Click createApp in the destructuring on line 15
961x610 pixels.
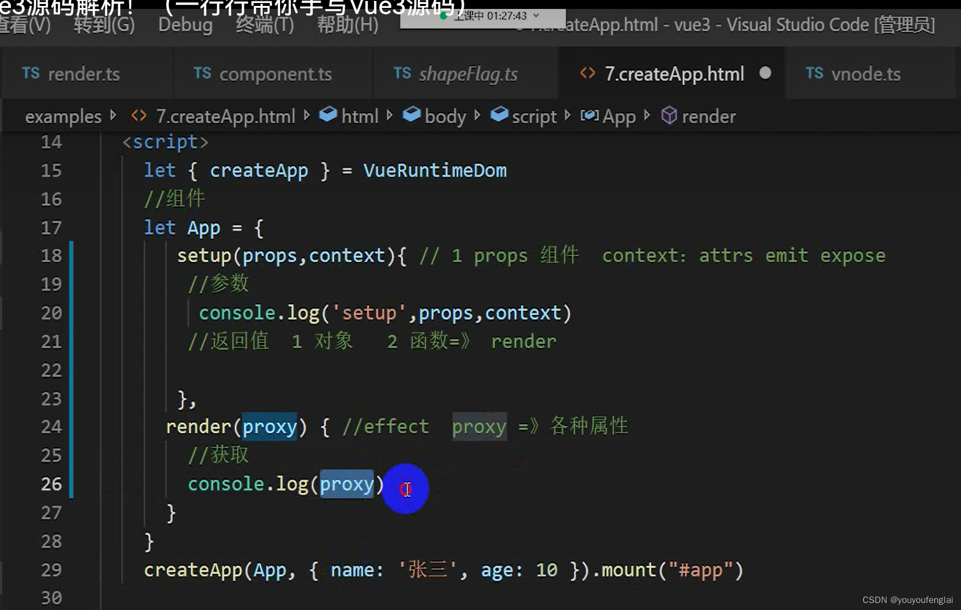(259, 171)
